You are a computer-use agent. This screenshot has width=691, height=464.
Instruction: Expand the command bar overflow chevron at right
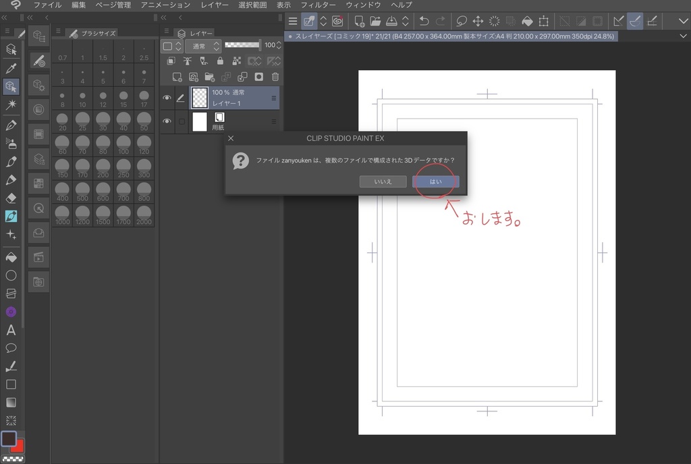684,22
